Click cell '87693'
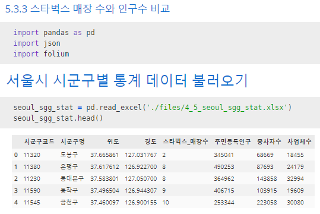320x214 pixels. [x=265, y=167]
